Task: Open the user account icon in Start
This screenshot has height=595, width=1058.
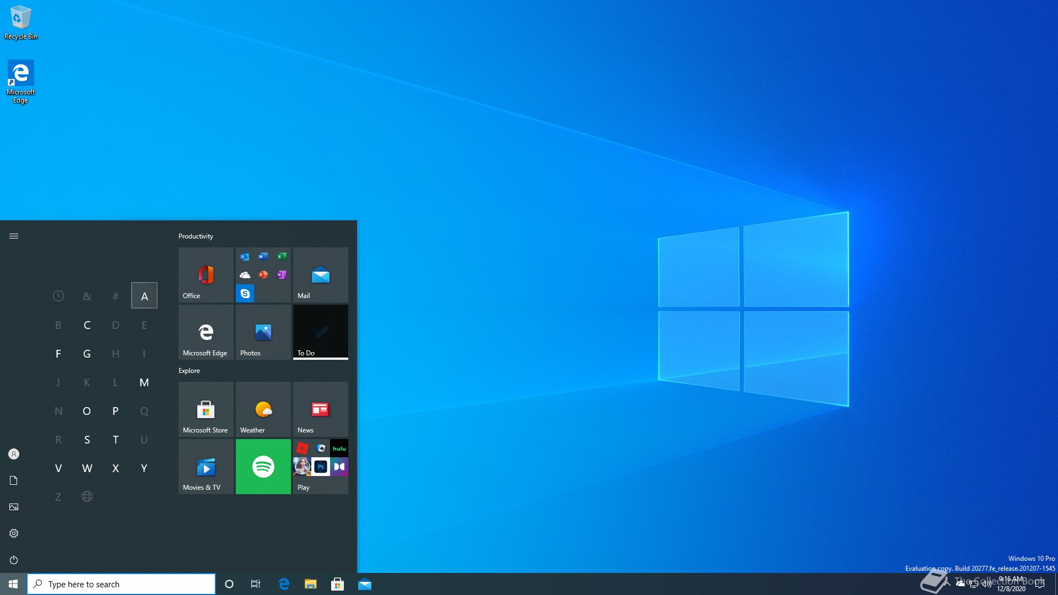Action: tap(14, 454)
